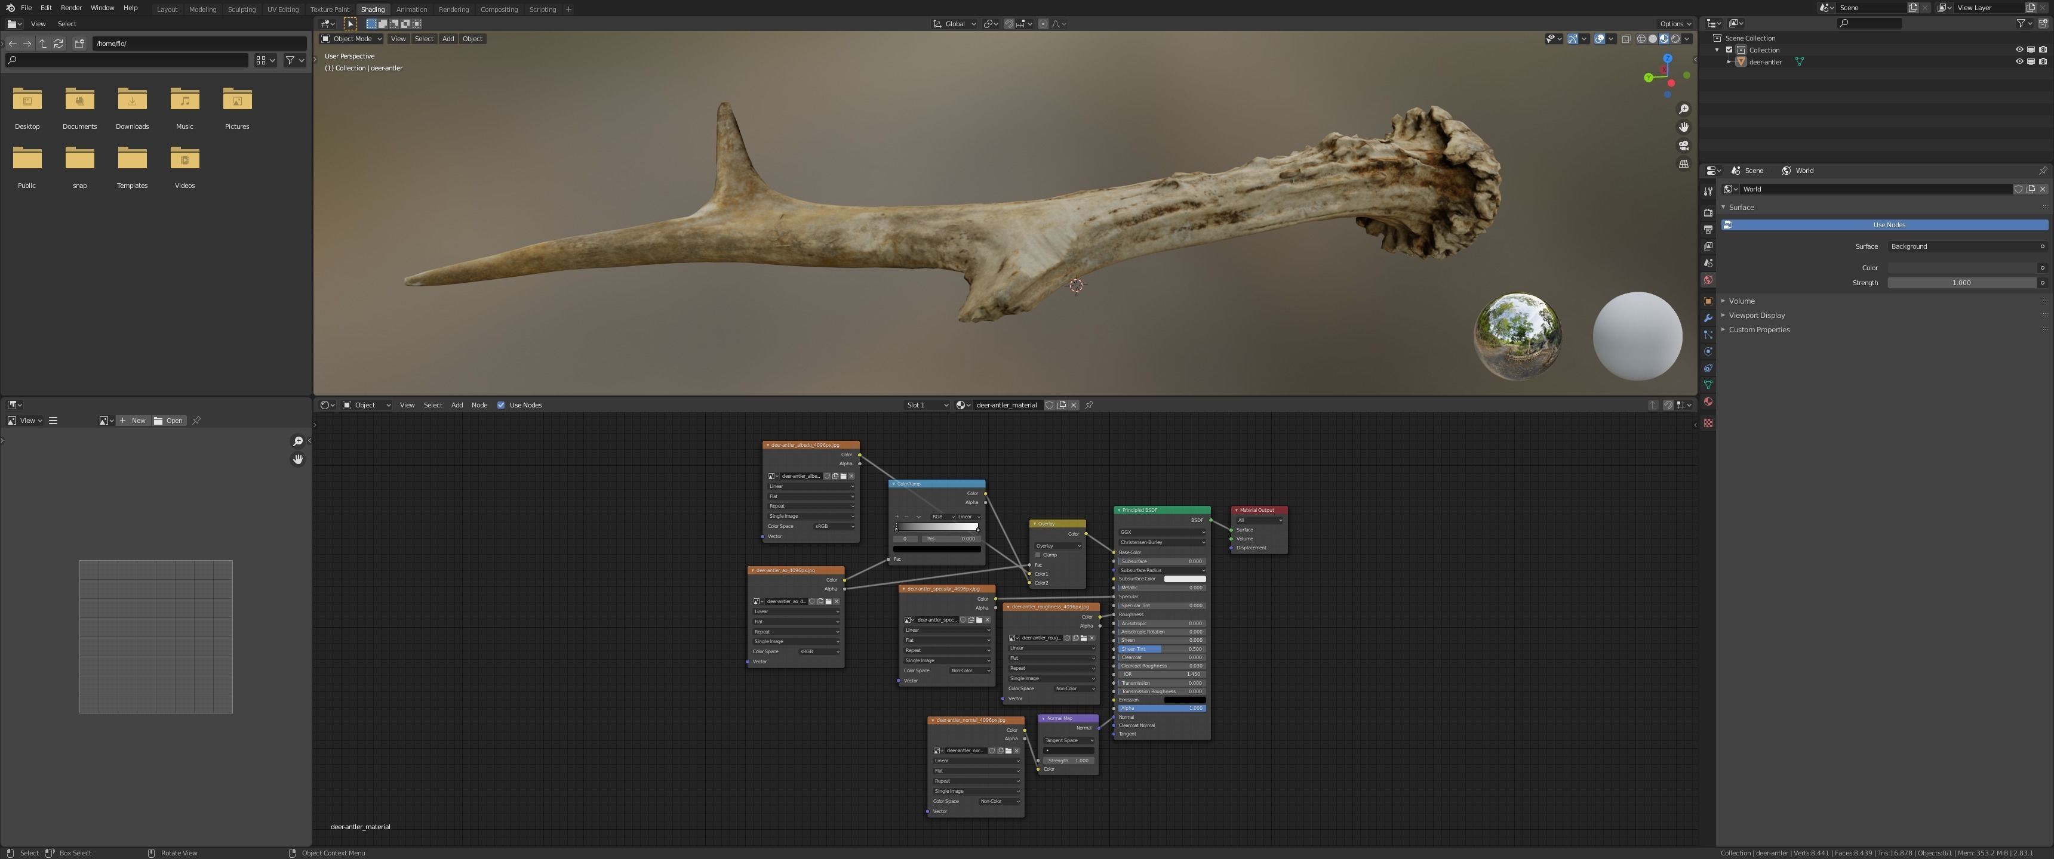2054x859 pixels.
Task: Open the Render properties tab
Action: pyautogui.click(x=1708, y=213)
